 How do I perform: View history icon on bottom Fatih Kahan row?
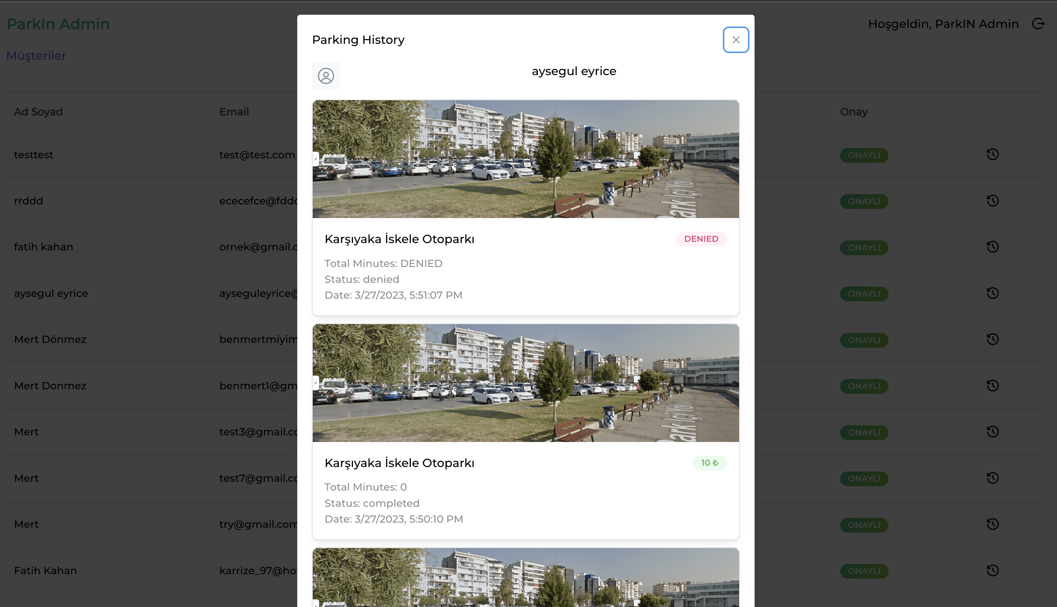[x=993, y=571]
